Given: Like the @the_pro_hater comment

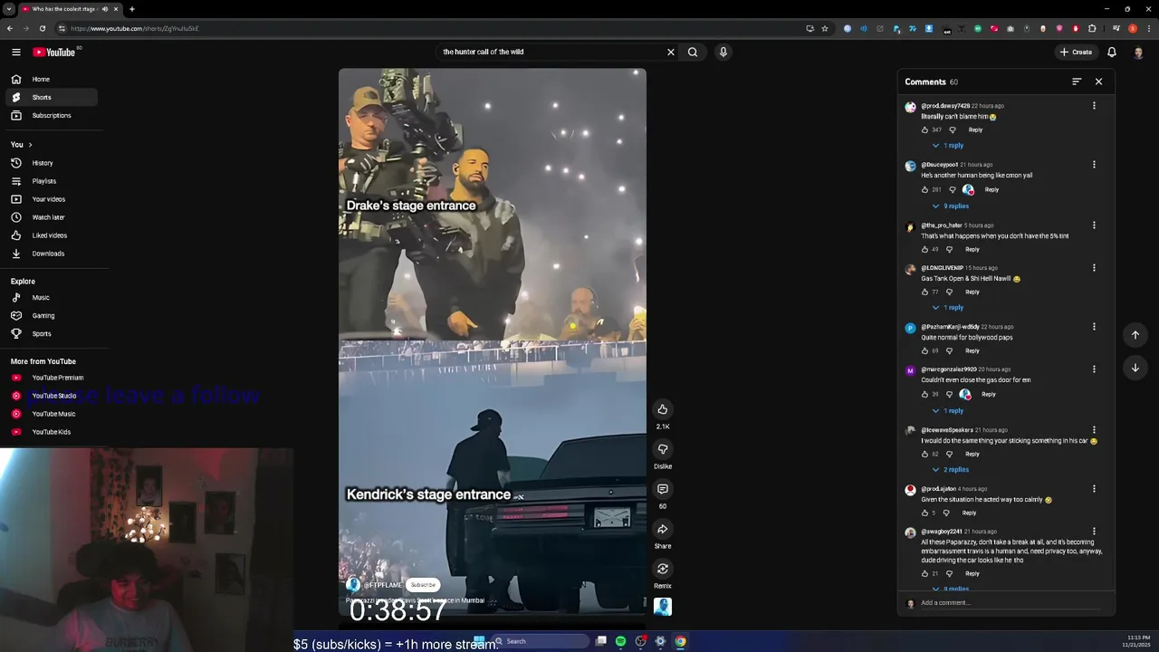Looking at the screenshot, I should [924, 249].
